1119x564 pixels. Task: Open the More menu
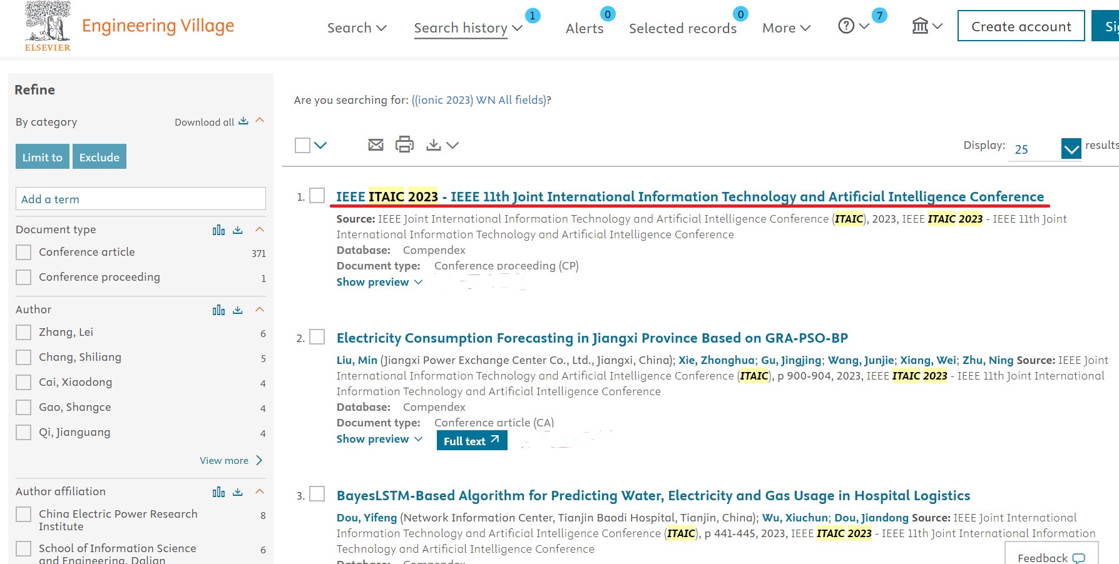click(x=786, y=28)
